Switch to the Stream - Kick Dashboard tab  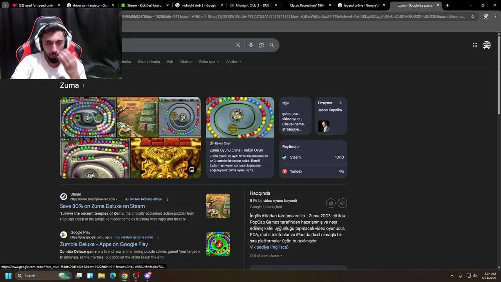pos(145,5)
